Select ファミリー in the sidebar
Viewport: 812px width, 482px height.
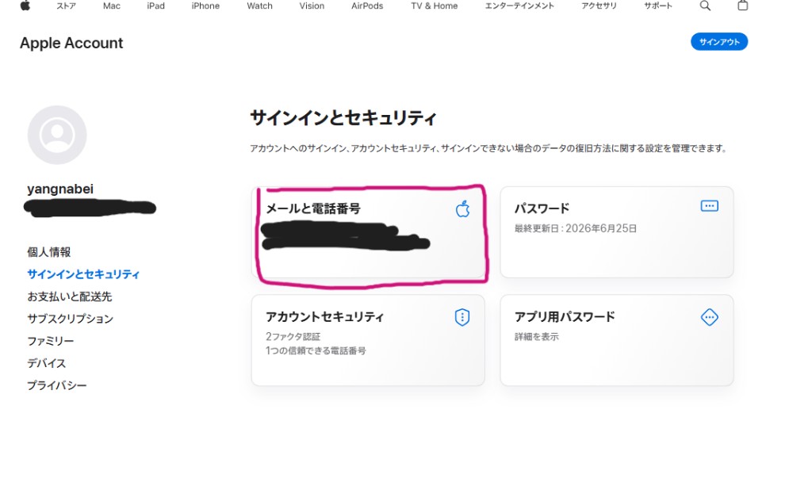(50, 341)
